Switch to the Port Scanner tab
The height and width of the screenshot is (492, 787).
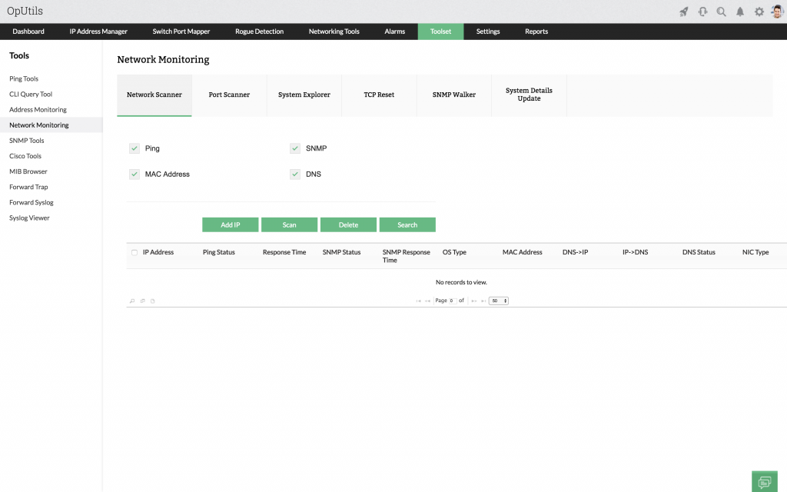point(229,95)
